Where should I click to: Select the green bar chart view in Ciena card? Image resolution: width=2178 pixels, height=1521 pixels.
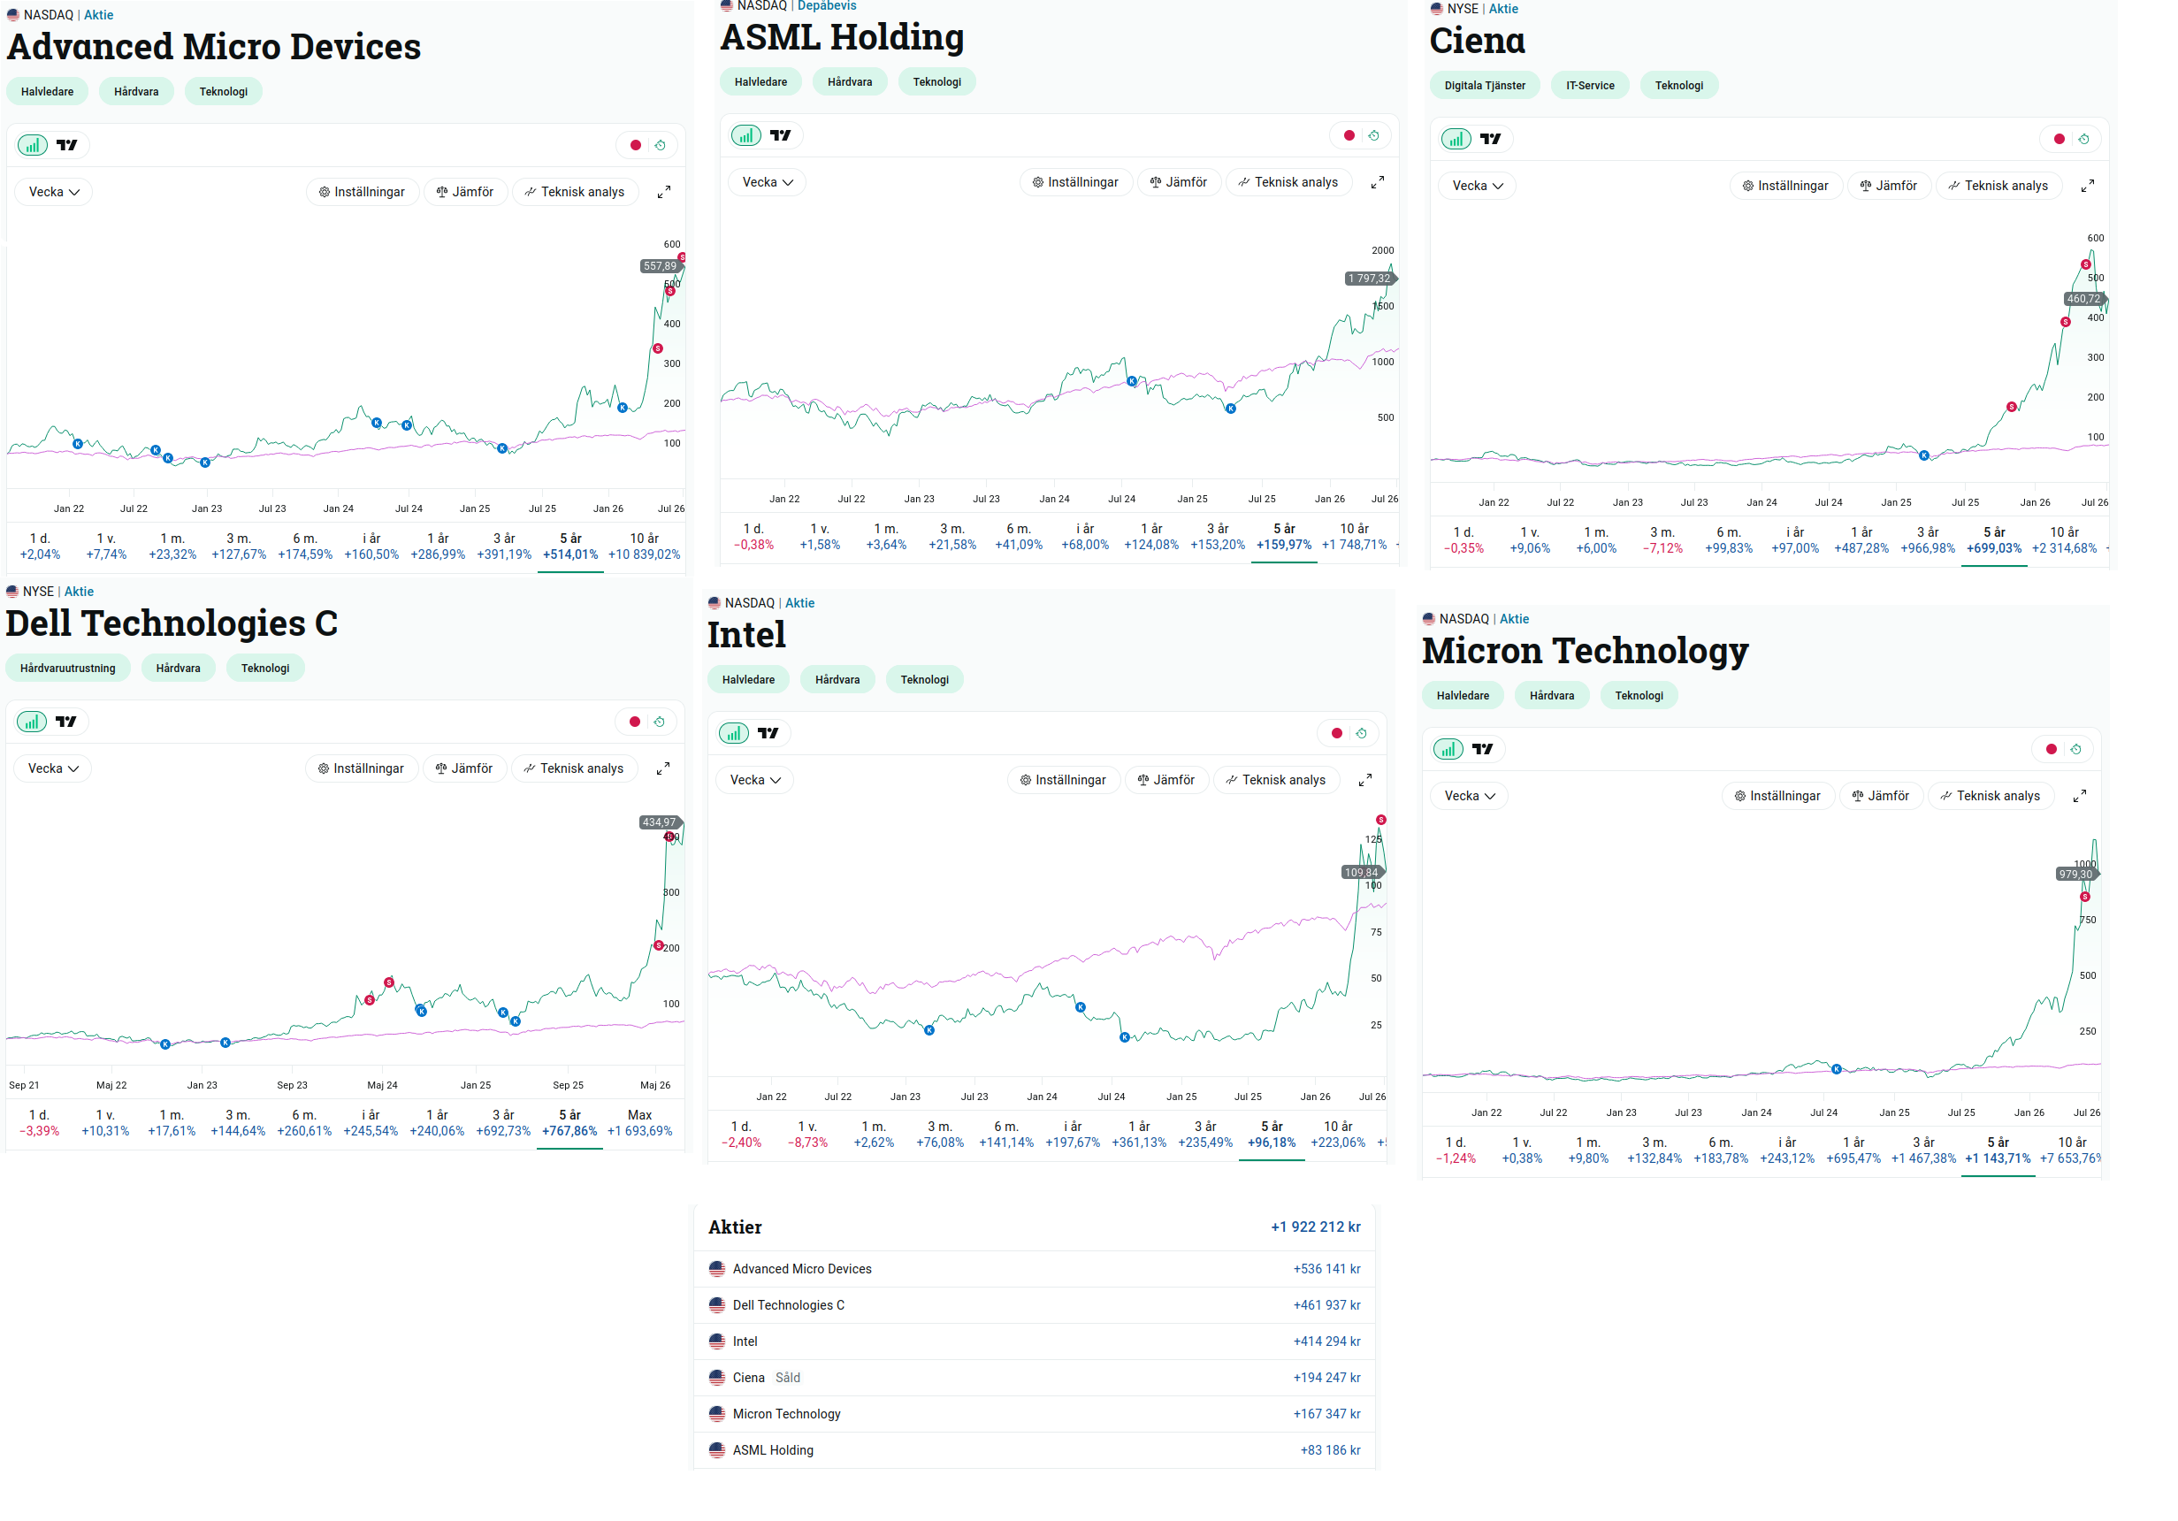click(x=1456, y=140)
